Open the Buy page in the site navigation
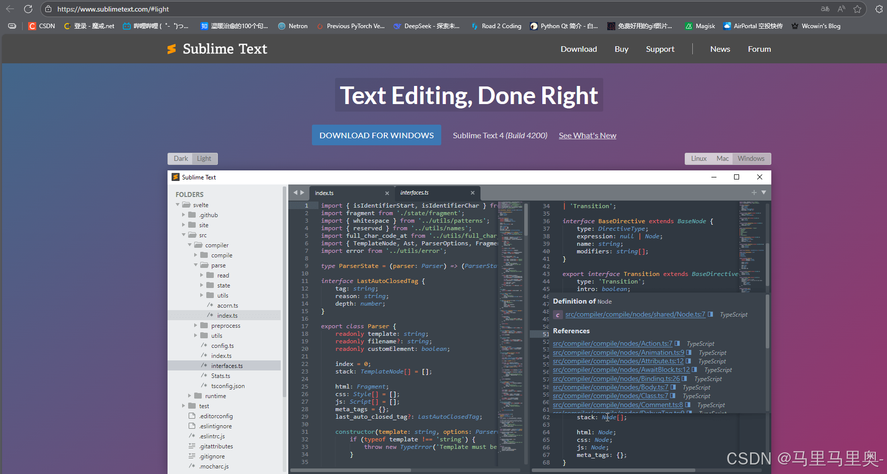Image resolution: width=887 pixels, height=474 pixels. coord(621,49)
